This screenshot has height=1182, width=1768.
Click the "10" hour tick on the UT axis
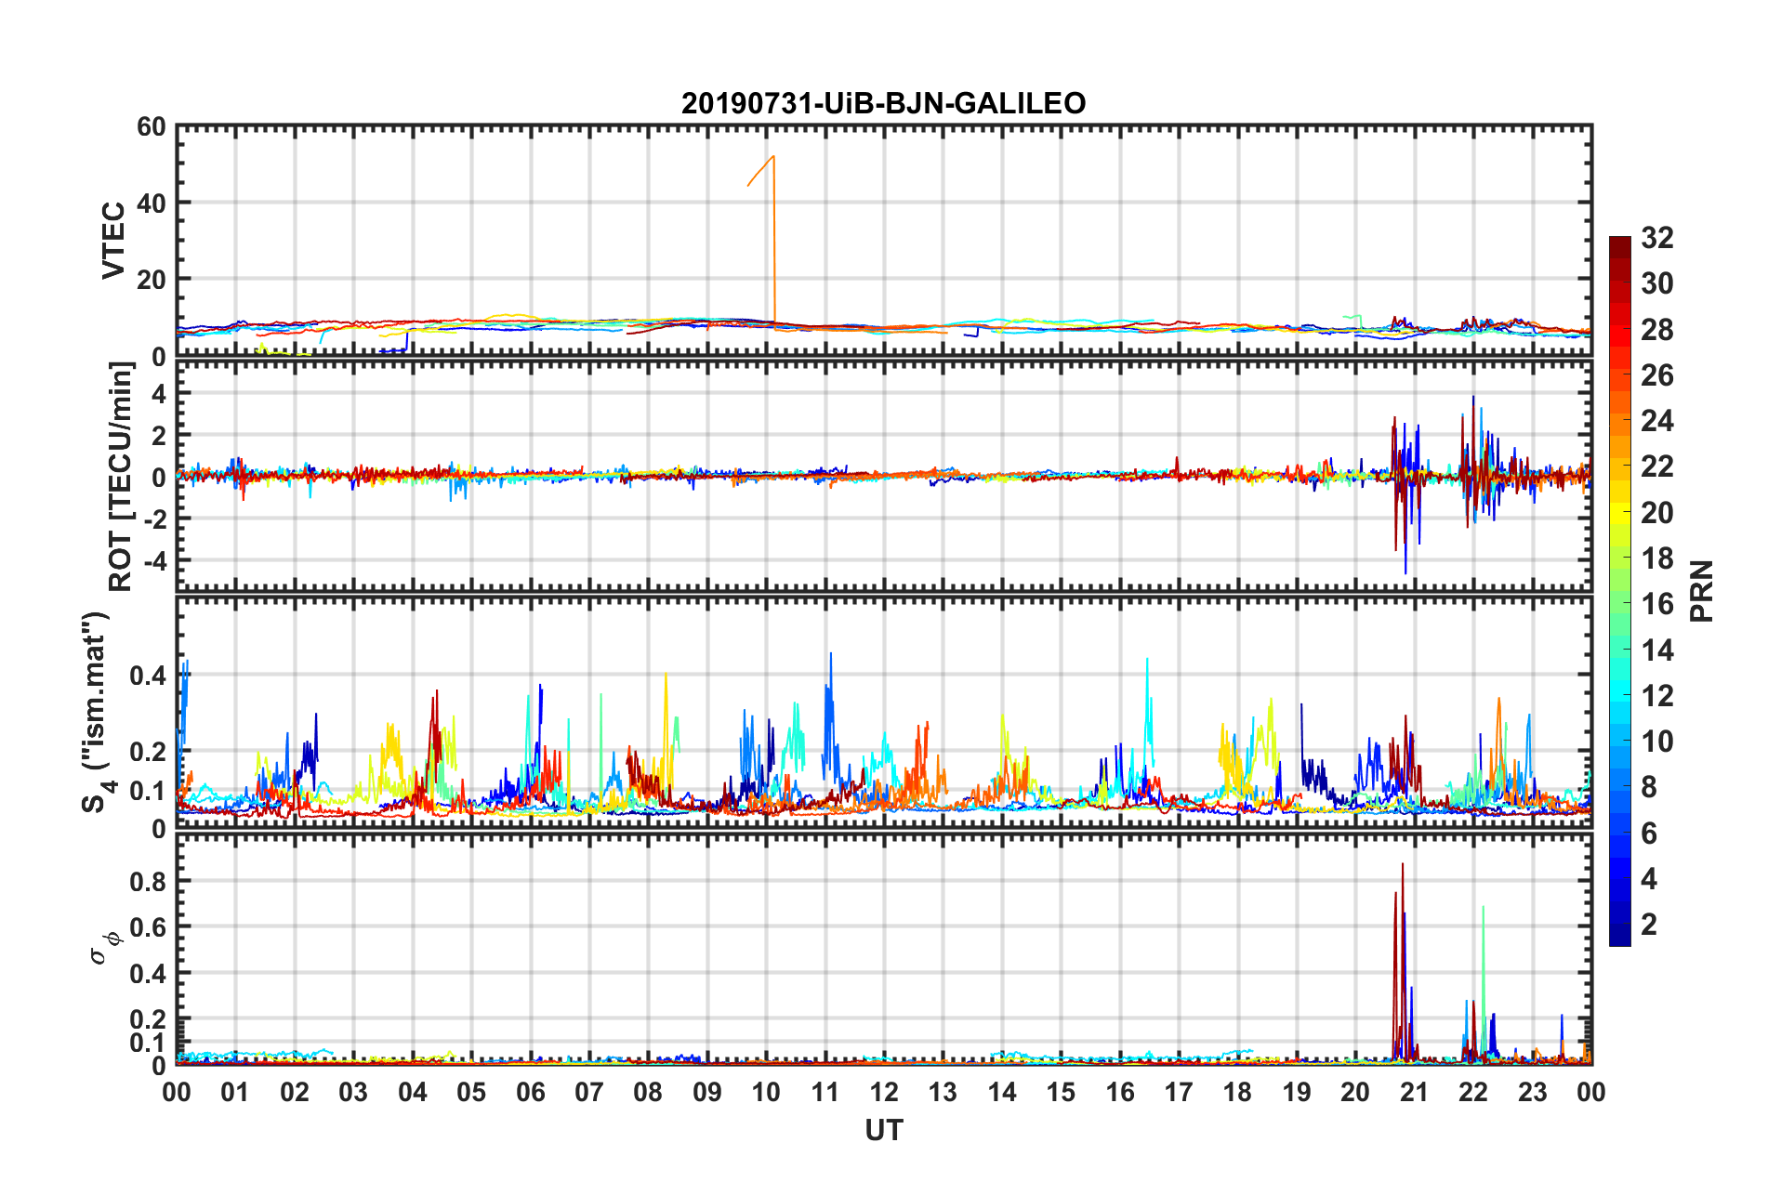point(766,1092)
